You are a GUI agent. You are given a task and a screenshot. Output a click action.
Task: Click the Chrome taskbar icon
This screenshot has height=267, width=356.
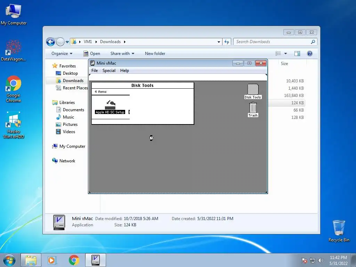pos(74,260)
